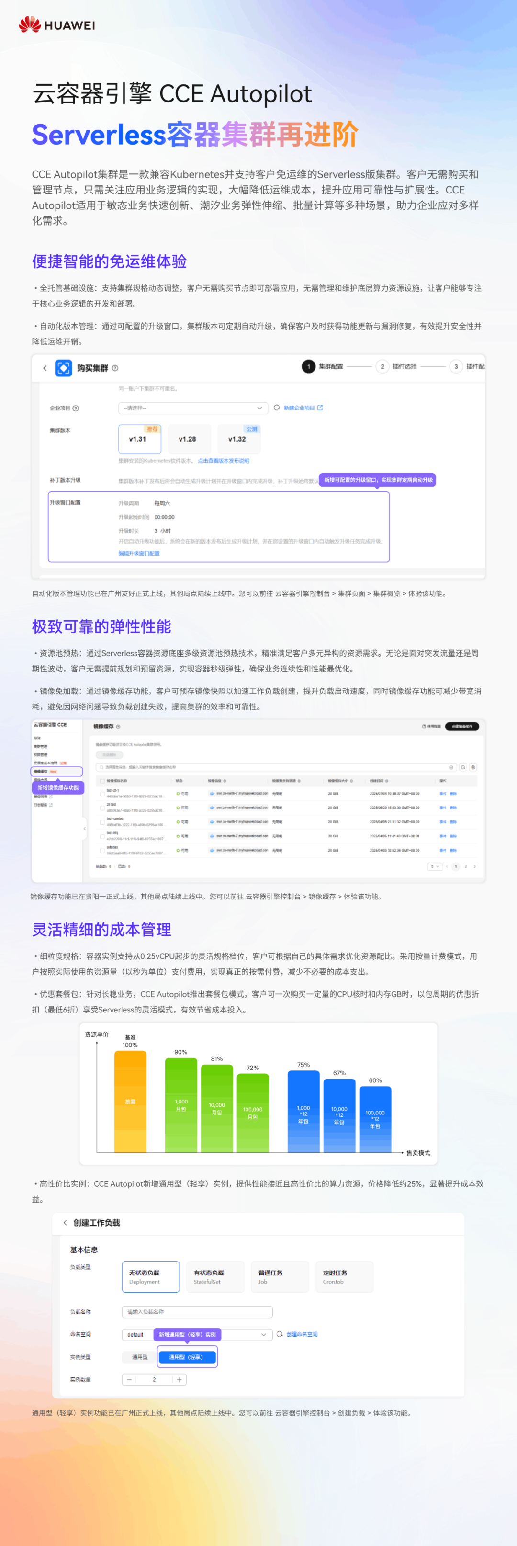Tick the checkbox for the test-zl-1 row
The width and height of the screenshot is (517, 1546).
(x=102, y=794)
